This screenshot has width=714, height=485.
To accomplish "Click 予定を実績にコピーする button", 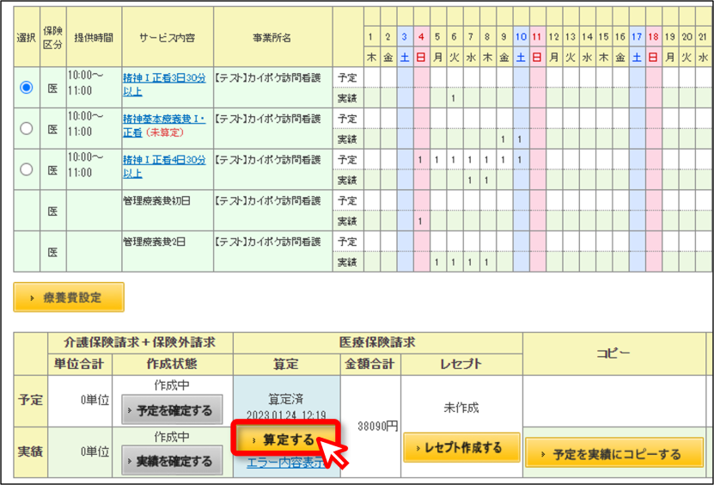I will click(x=614, y=453).
